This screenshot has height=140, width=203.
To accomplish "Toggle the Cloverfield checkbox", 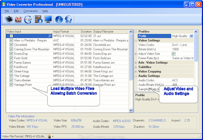I will click(x=11, y=45).
